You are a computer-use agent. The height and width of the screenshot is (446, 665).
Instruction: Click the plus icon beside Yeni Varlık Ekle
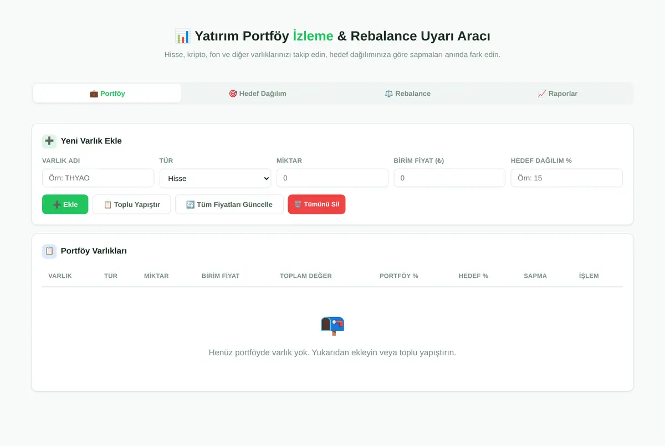[49, 141]
